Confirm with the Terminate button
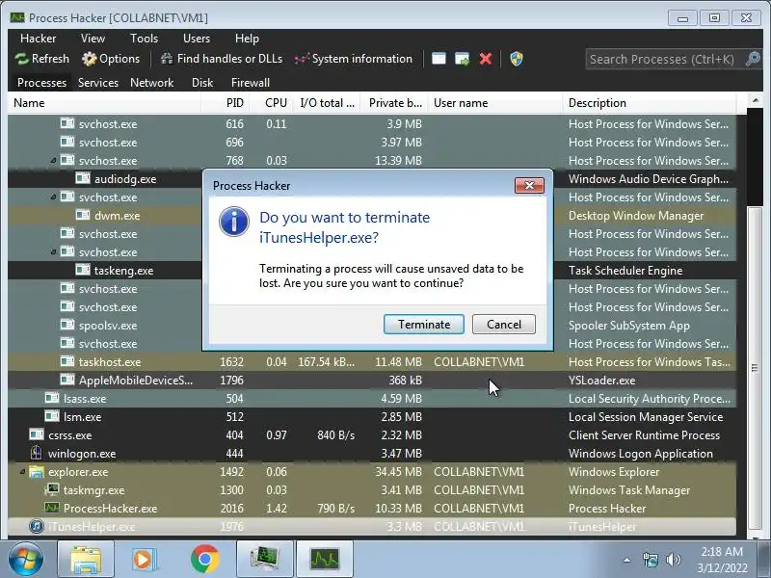771x578 pixels. (x=423, y=325)
